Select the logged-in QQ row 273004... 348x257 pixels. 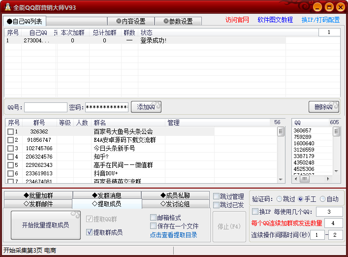click(x=145, y=40)
